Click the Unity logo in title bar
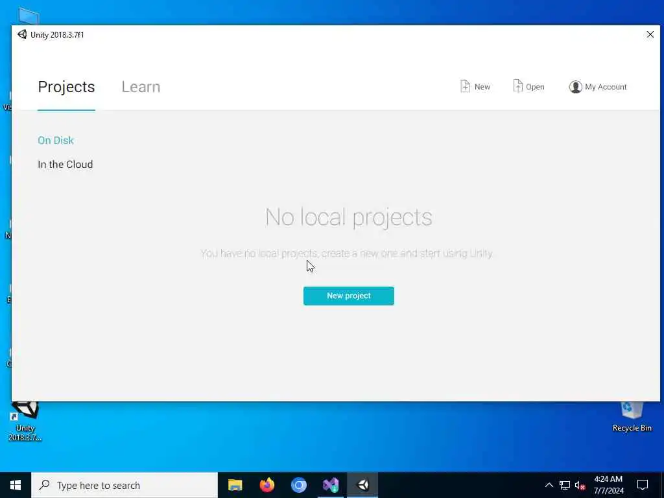Screen dimensions: 664x498 (22, 35)
